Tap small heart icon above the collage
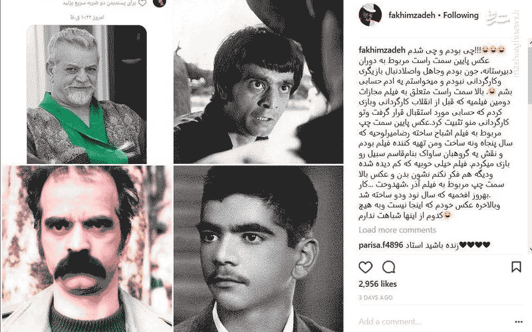This screenshot has height=332, width=532. pos(142,3)
